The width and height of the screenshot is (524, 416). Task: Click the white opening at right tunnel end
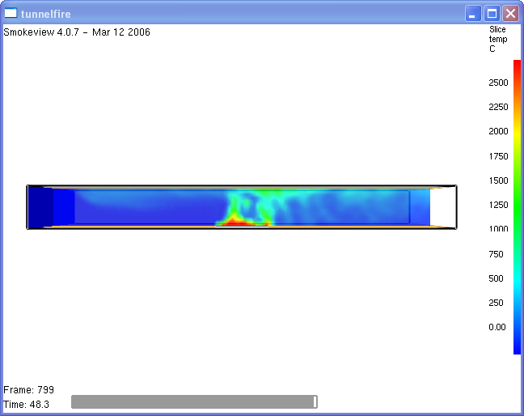point(442,207)
